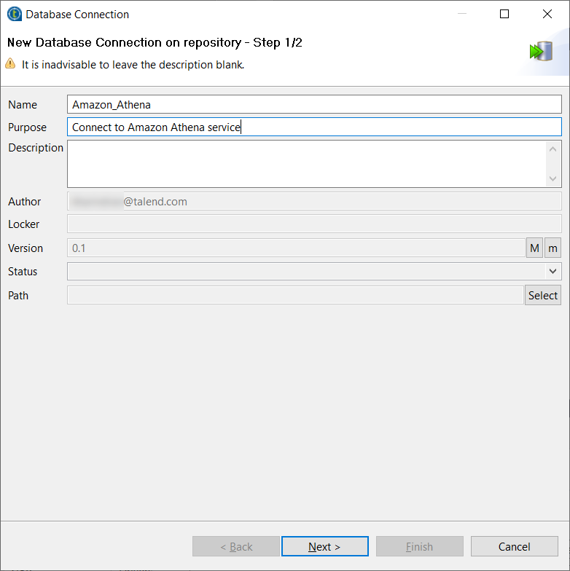Increment minor version with m button
Viewport: 570px width, 571px height.
pos(553,248)
